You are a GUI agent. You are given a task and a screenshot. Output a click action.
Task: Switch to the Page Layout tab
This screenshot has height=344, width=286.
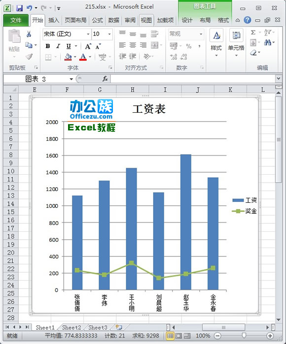click(x=75, y=20)
